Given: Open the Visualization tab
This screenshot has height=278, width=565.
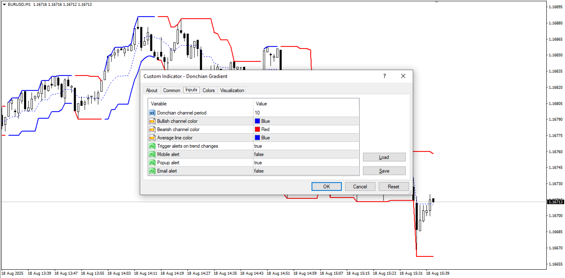Looking at the screenshot, I should [232, 90].
